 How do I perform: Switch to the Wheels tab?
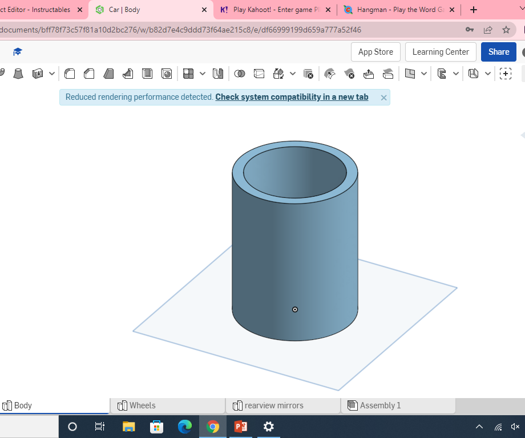168,405
